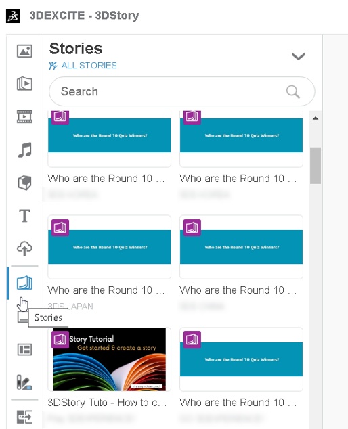Open the ALL STORIES filter link
348x429 pixels.
(x=89, y=66)
